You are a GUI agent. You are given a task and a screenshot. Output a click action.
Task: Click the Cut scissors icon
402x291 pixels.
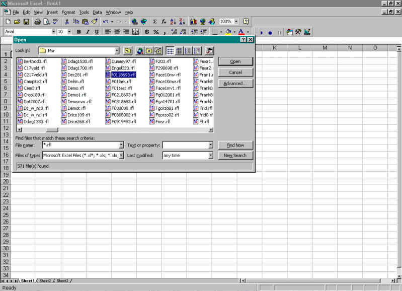[67, 22]
